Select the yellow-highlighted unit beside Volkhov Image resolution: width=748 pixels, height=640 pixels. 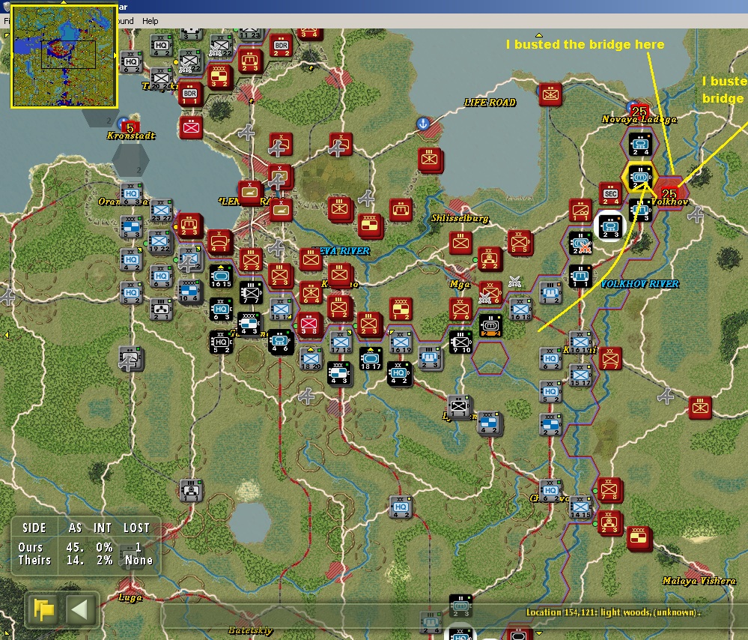coord(640,177)
